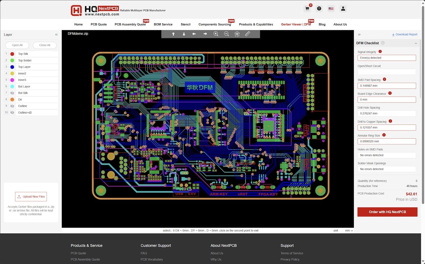The height and width of the screenshot is (264, 425).
Task: Pan the board up with the arrow icon
Action: [173, 34]
